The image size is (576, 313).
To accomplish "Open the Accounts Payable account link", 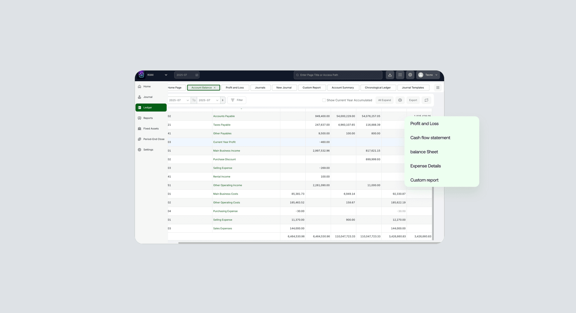I will (x=224, y=116).
